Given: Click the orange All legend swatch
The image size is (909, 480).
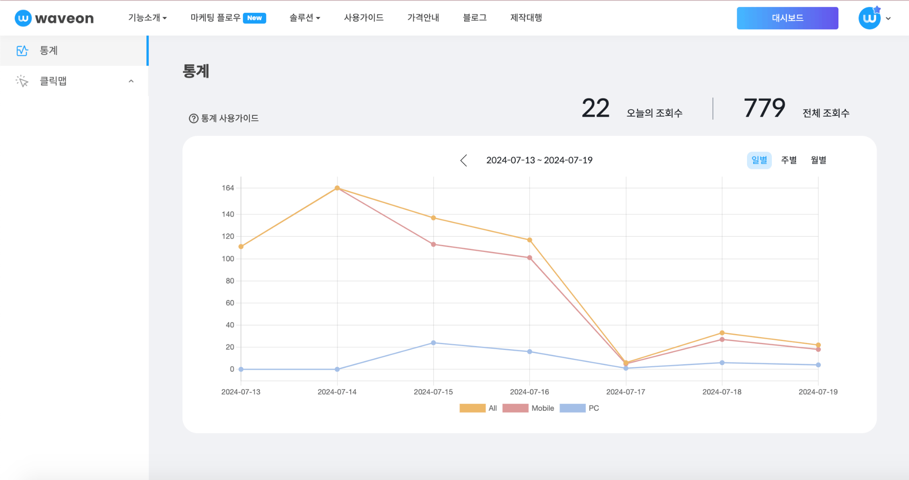Looking at the screenshot, I should click(472, 408).
